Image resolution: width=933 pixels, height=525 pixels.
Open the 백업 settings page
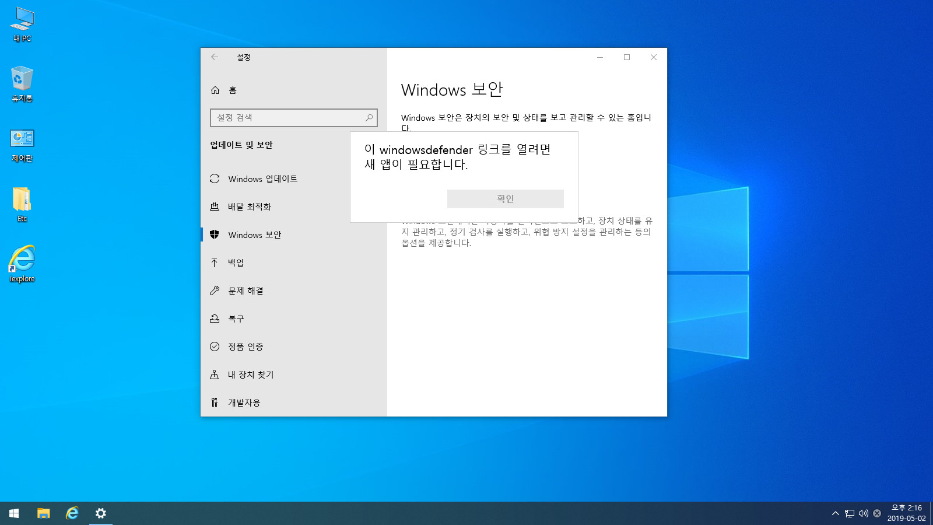click(x=294, y=262)
